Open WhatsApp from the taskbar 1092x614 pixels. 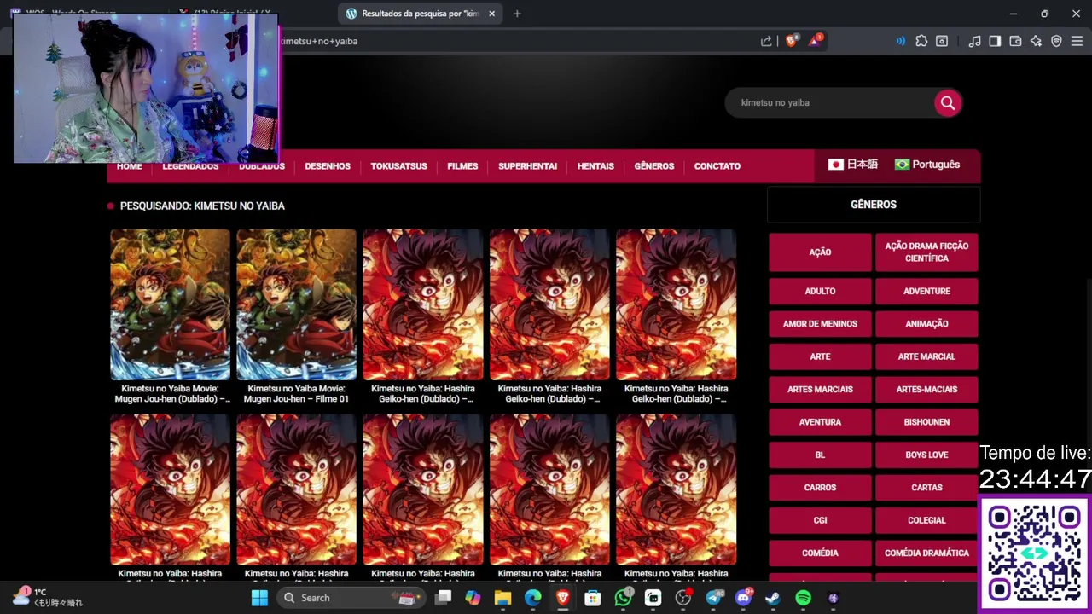pos(624,598)
